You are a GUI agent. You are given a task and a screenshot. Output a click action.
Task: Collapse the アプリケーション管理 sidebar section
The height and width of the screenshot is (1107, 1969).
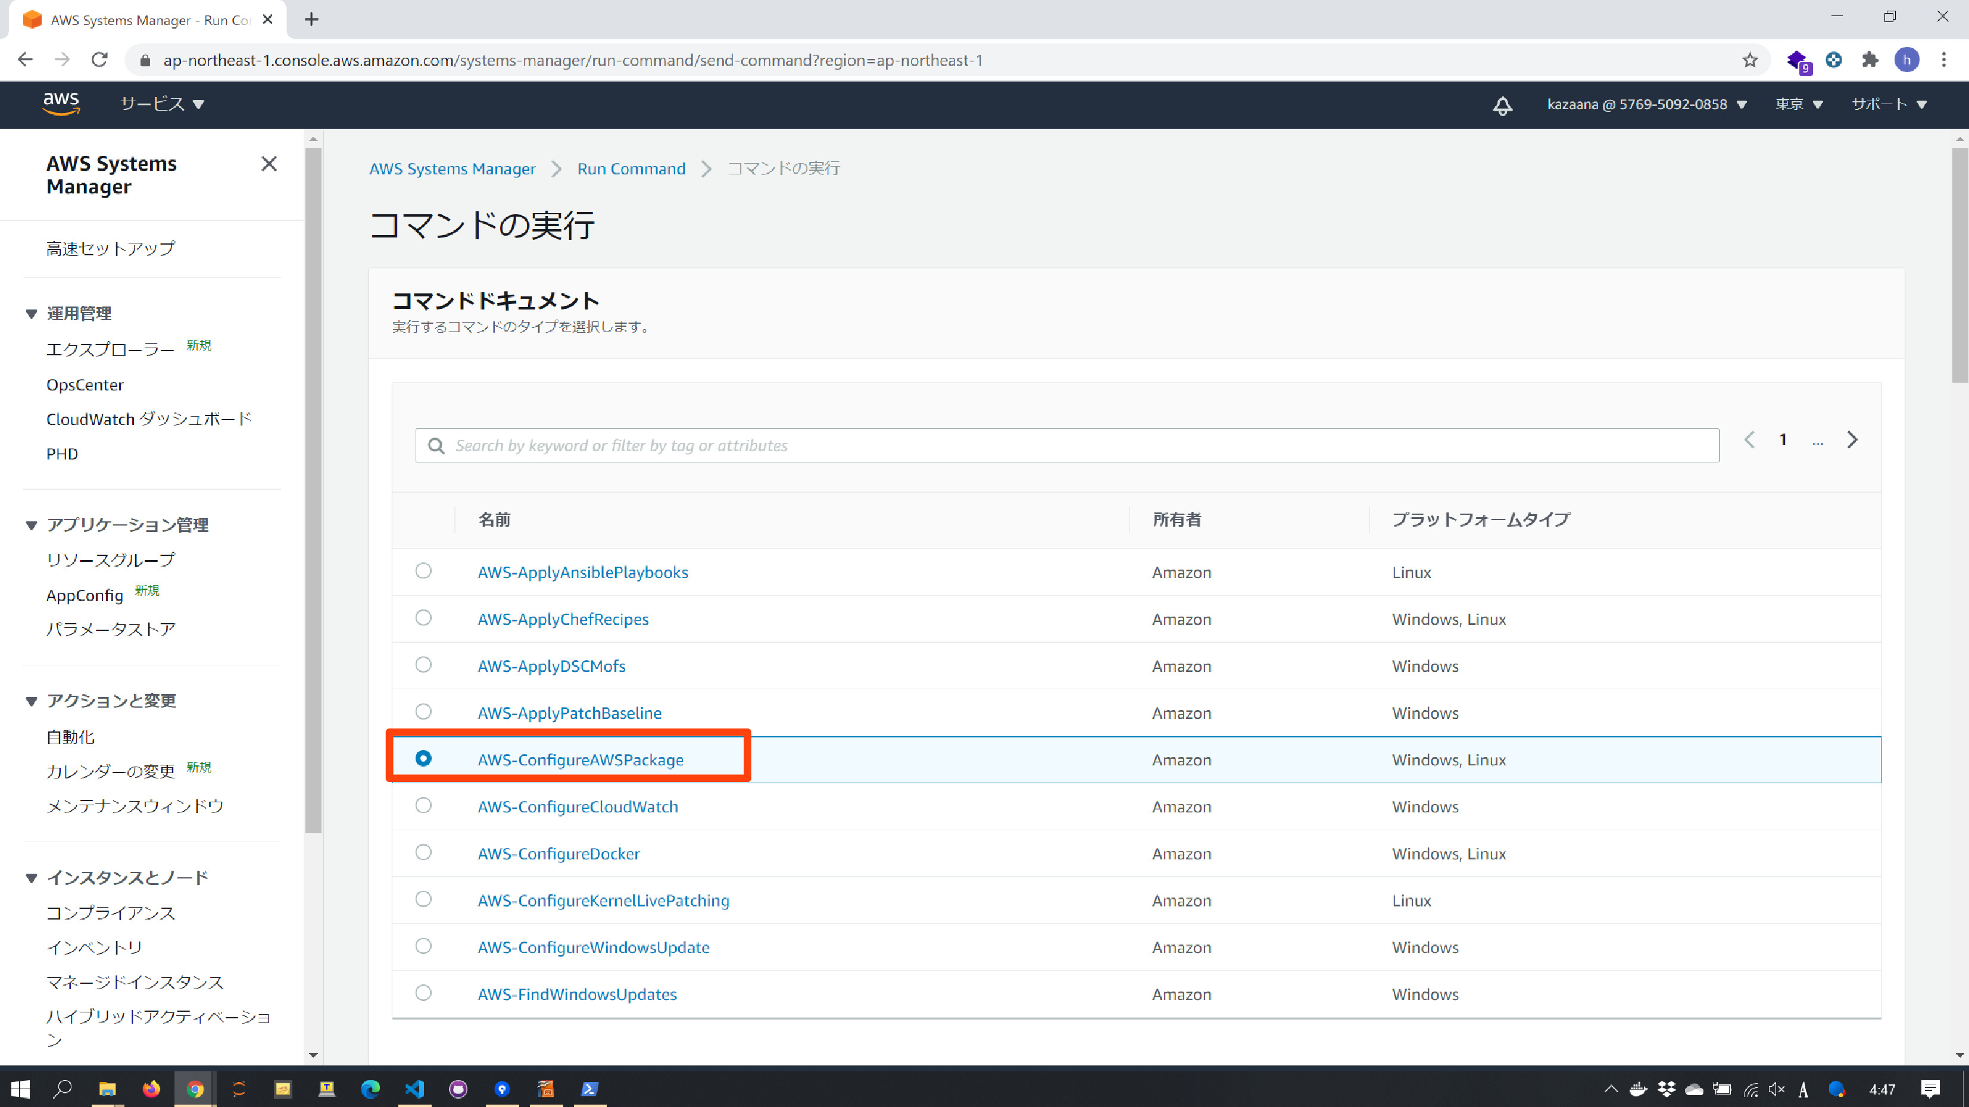pyautogui.click(x=32, y=525)
